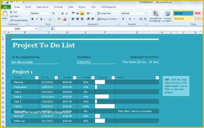Toggle the highlighted bottom align button
204x128 pixels.
[x=82, y=13]
